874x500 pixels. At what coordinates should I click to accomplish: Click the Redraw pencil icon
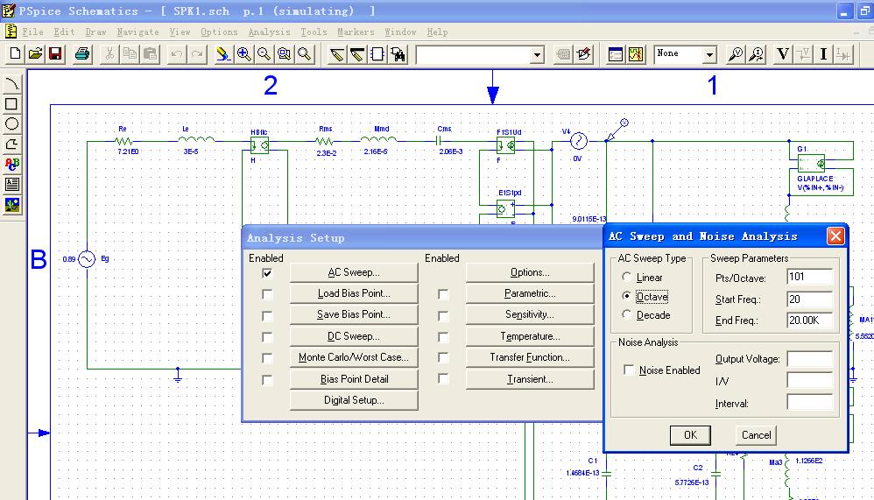tap(223, 54)
